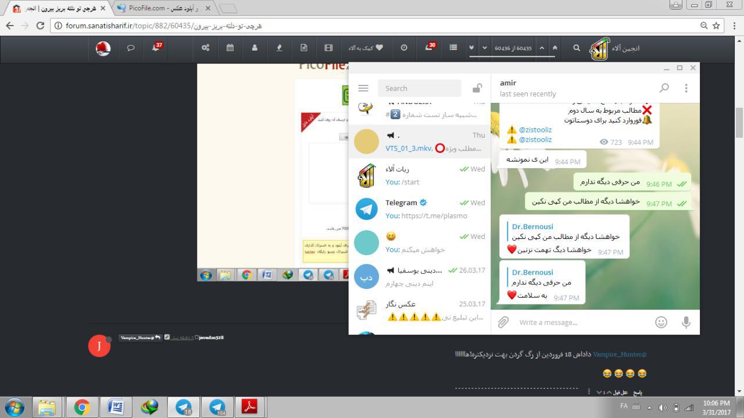Bookmark this page with the star
The height and width of the screenshot is (418, 744).
[x=716, y=26]
